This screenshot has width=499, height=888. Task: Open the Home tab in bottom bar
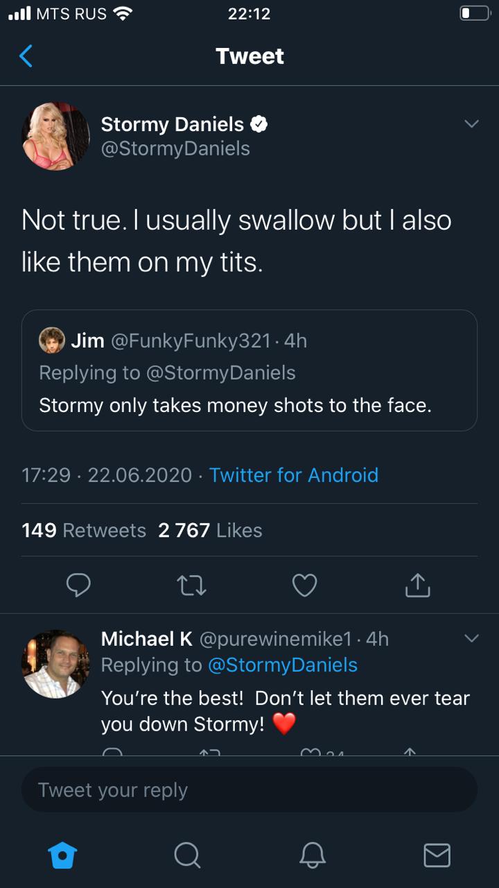coord(62,855)
